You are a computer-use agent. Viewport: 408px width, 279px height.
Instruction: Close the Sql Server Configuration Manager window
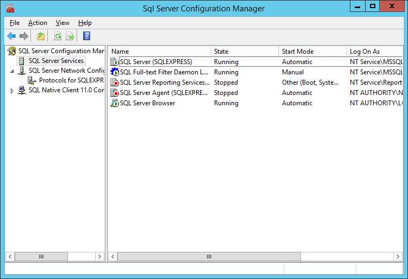pyautogui.click(x=392, y=6)
